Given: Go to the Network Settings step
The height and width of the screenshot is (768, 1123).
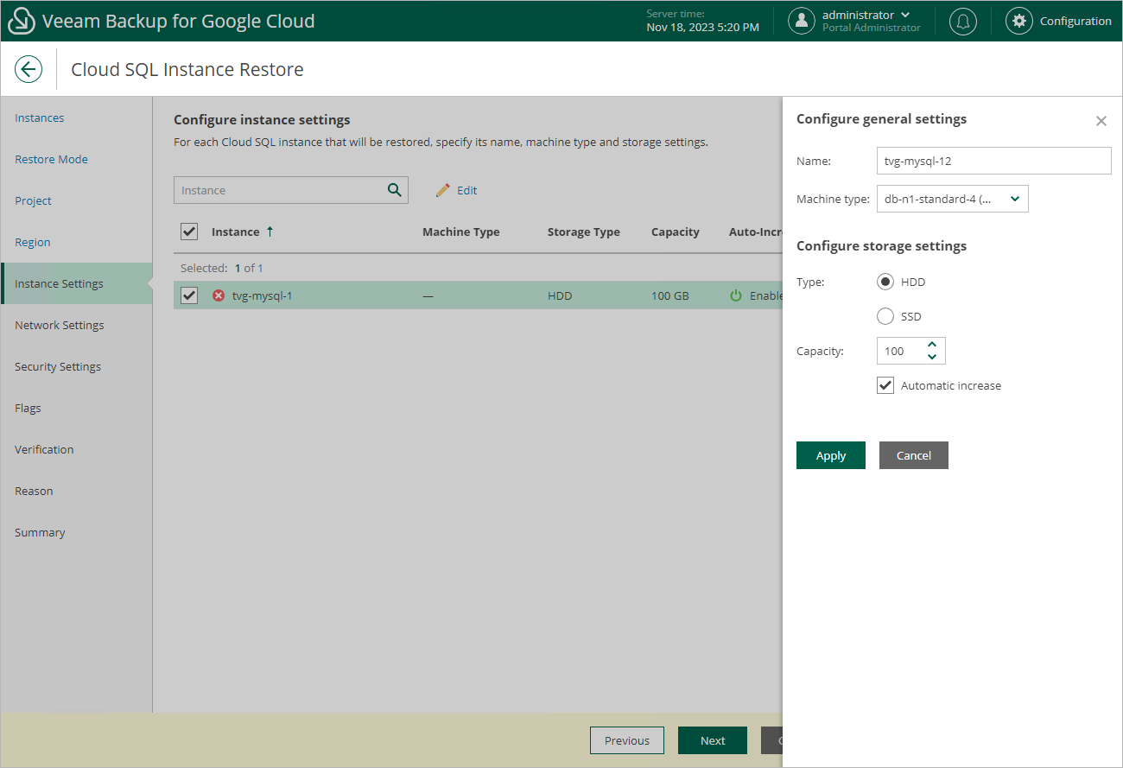Looking at the screenshot, I should tap(59, 325).
